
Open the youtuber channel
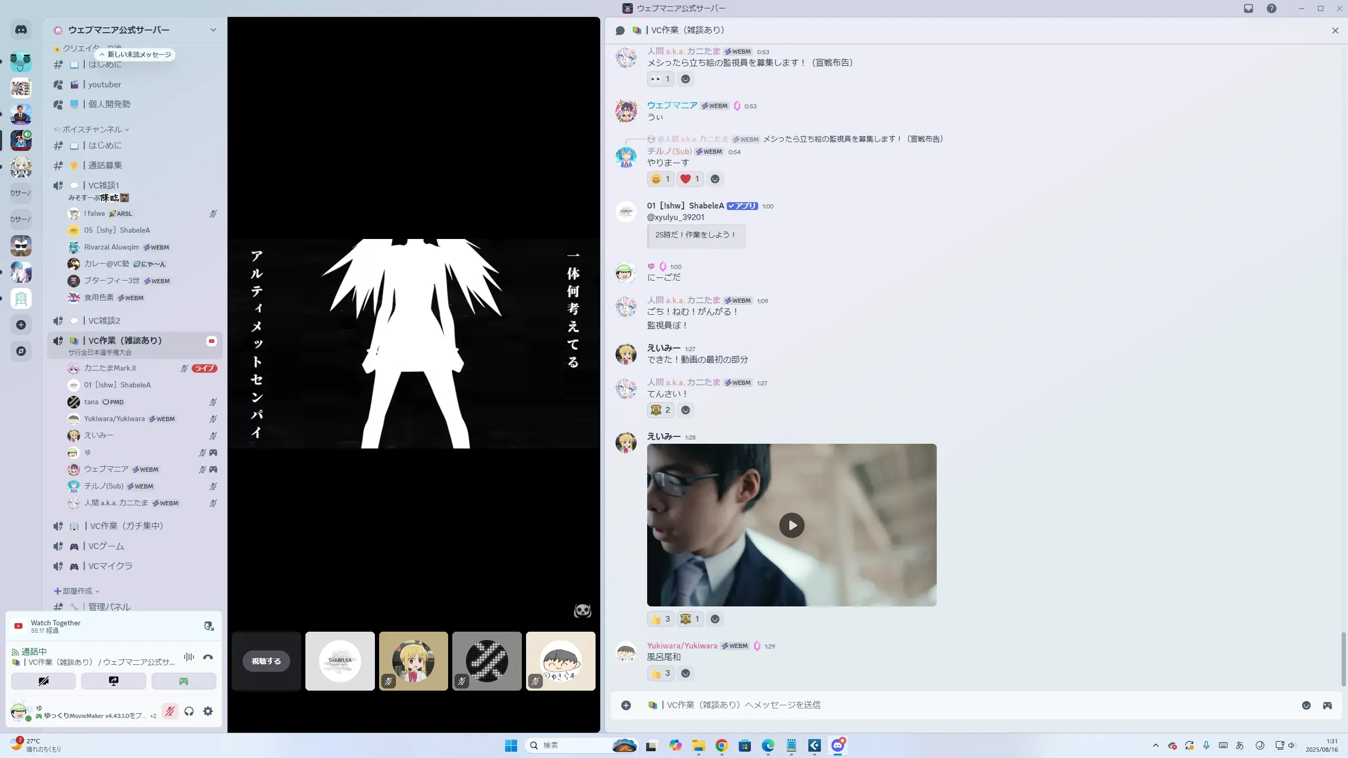click(104, 85)
